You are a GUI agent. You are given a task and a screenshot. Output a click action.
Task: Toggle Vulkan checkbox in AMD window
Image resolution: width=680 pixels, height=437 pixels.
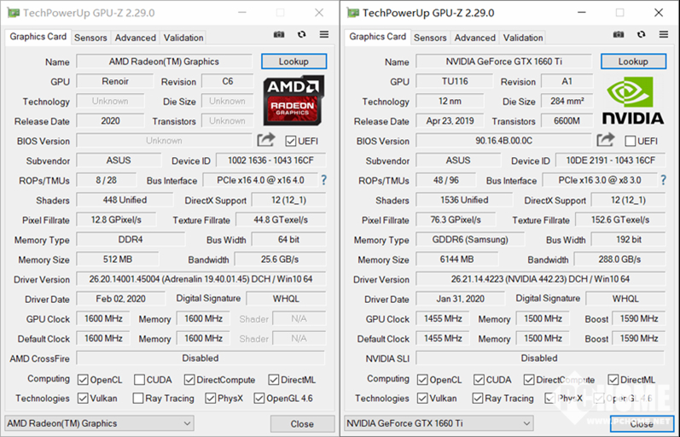click(x=83, y=399)
